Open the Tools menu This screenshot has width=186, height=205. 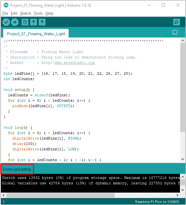pyautogui.click(x=38, y=13)
